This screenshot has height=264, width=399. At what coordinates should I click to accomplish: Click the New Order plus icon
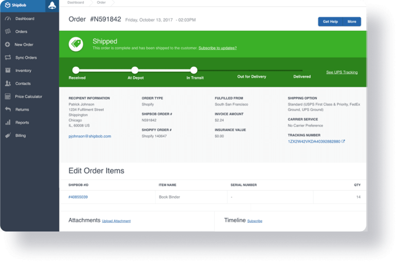tap(7, 44)
